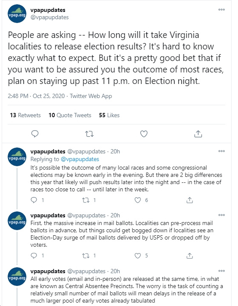The image size is (238, 306).
Task: Reply to the tweet about local races outcome
Action: (x=34, y=200)
